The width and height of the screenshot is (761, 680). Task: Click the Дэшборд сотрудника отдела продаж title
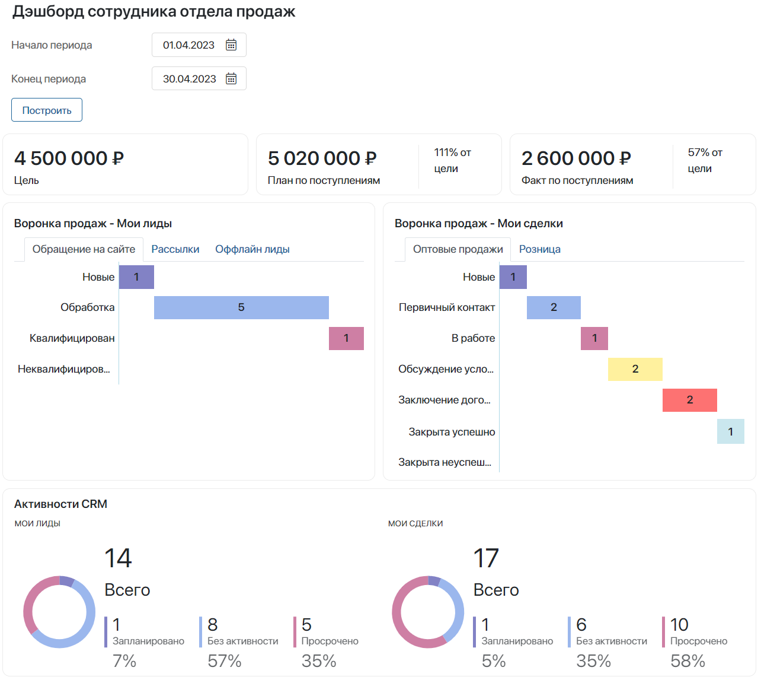pos(154,12)
